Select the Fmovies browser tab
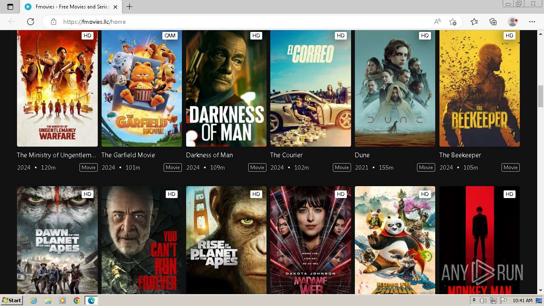Image resolution: width=544 pixels, height=306 pixels. tap(71, 7)
